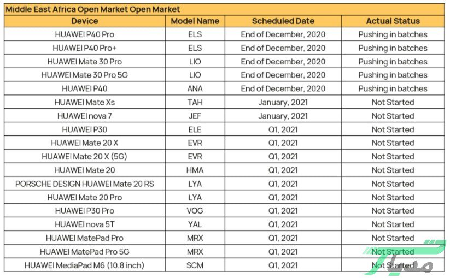The height and width of the screenshot is (278, 450).
Task: Select the HUAWEI P40 Pro+ device cell
Action: coord(85,48)
